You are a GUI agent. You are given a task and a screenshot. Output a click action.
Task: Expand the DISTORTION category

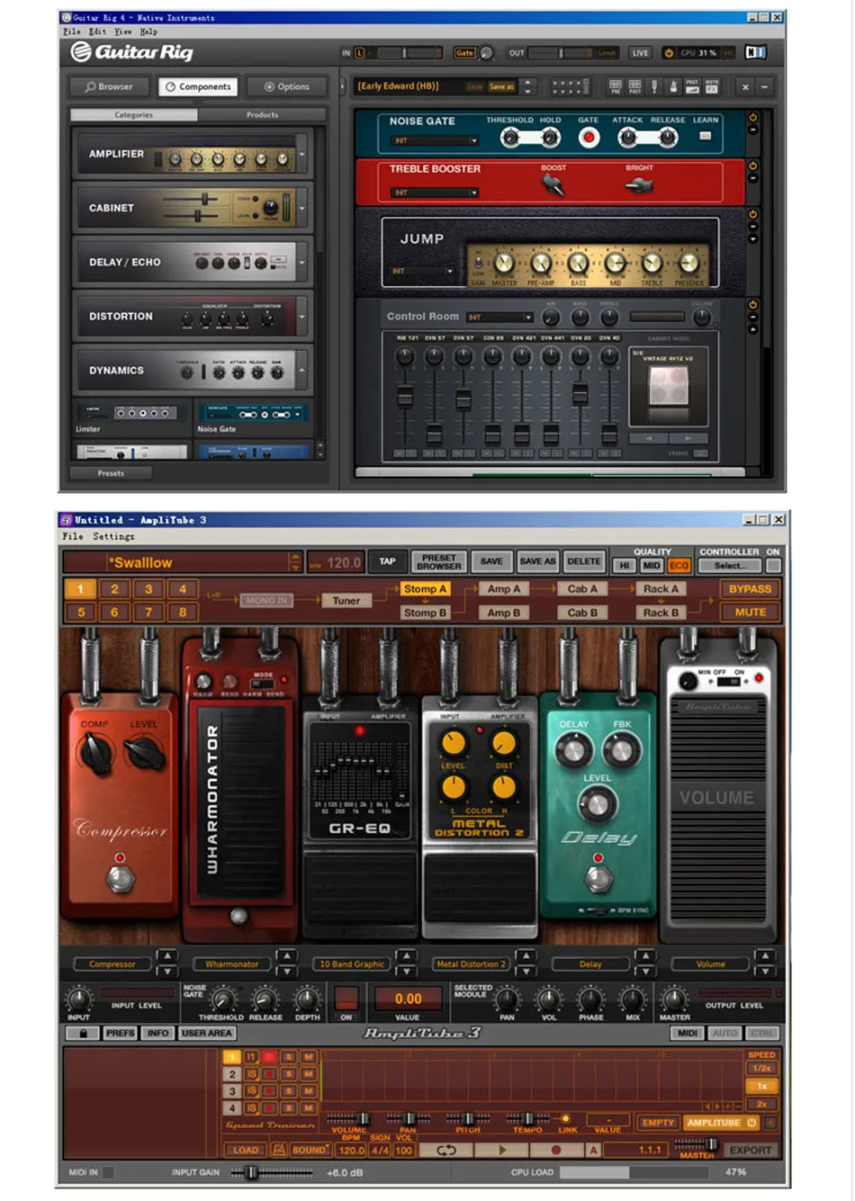pyautogui.click(x=301, y=317)
